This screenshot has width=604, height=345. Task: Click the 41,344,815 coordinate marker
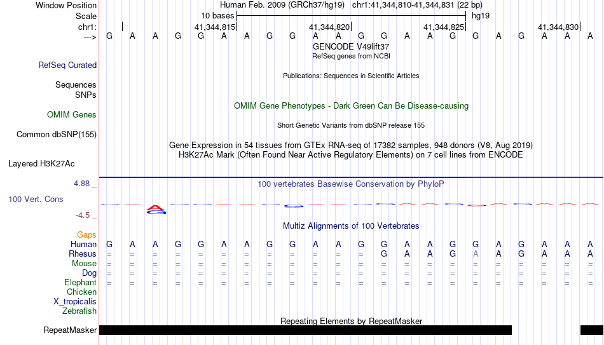click(x=215, y=27)
